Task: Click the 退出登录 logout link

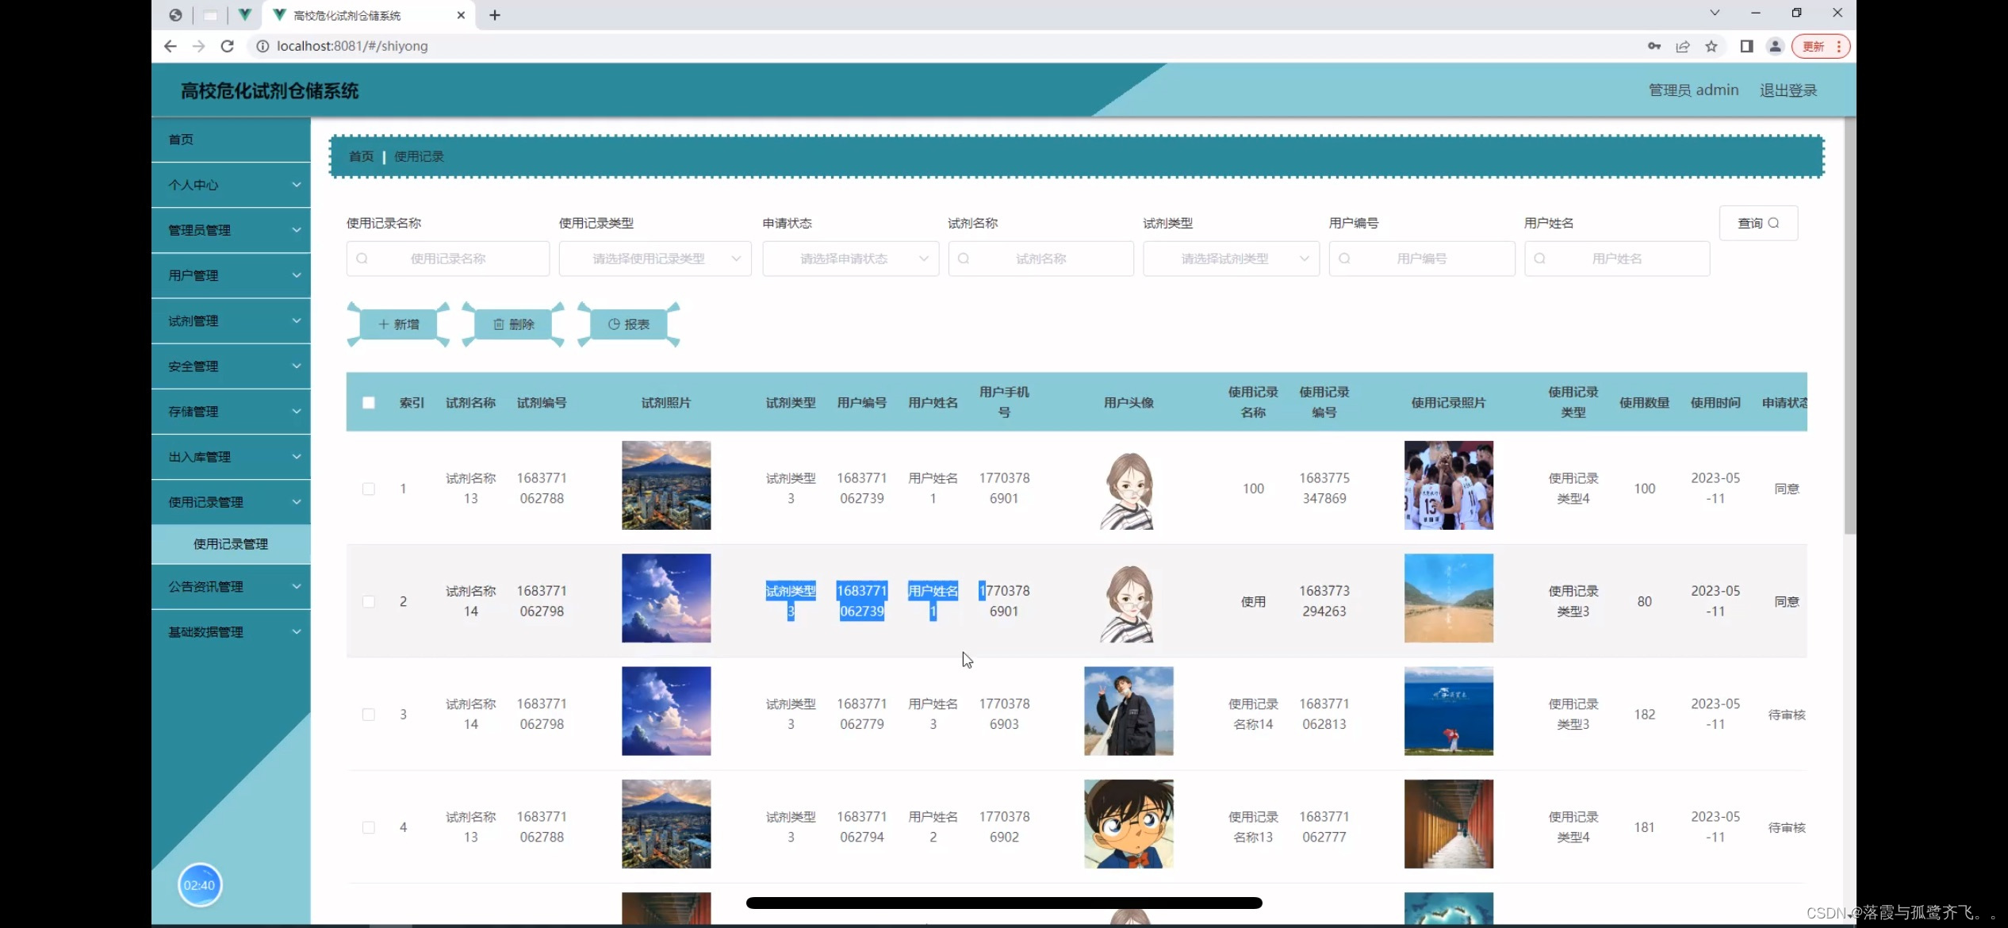Action: pos(1788,90)
